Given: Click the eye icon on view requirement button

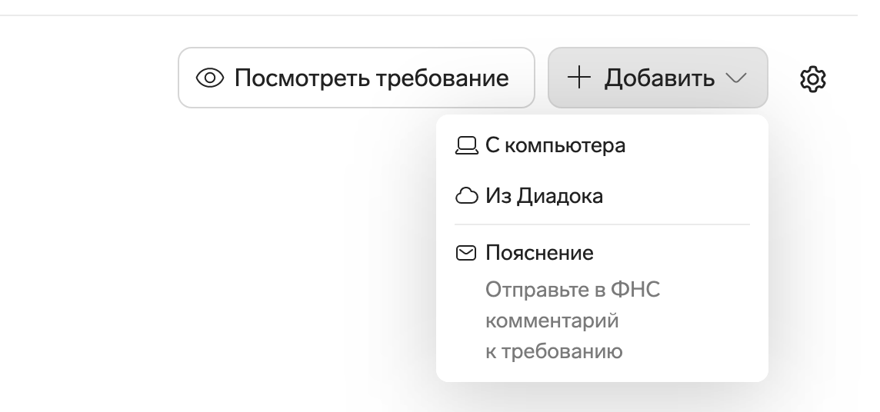Looking at the screenshot, I should (210, 78).
